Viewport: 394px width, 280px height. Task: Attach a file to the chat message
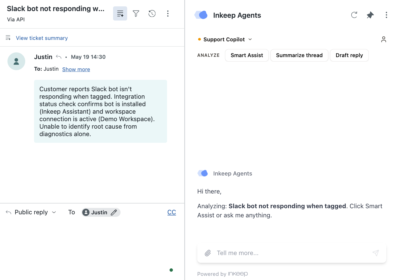coord(208,253)
